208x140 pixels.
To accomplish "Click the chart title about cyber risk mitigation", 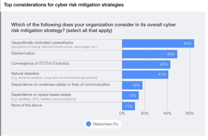I will coord(64,5).
